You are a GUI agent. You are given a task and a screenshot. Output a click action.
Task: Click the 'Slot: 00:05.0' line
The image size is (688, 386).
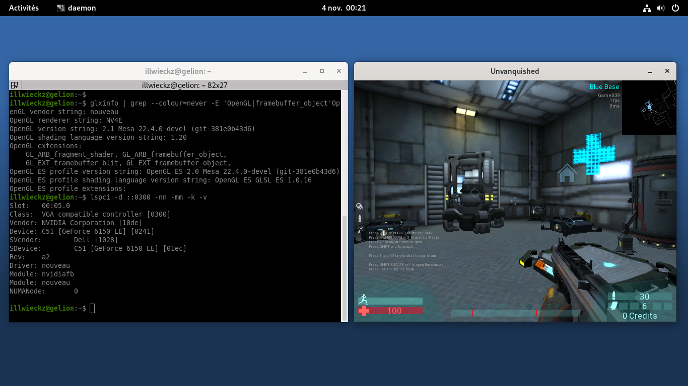point(40,206)
